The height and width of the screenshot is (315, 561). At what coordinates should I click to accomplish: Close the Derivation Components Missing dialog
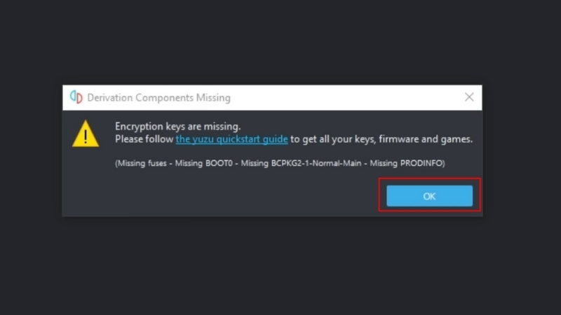pos(469,97)
